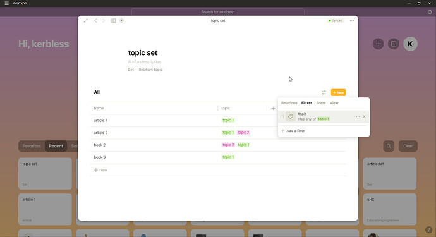Open the graph view icon
This screenshot has width=436, height=237.
pos(122,21)
